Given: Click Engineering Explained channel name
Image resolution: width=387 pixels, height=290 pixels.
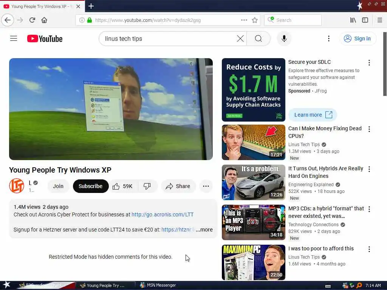Looking at the screenshot, I should click(311, 184).
